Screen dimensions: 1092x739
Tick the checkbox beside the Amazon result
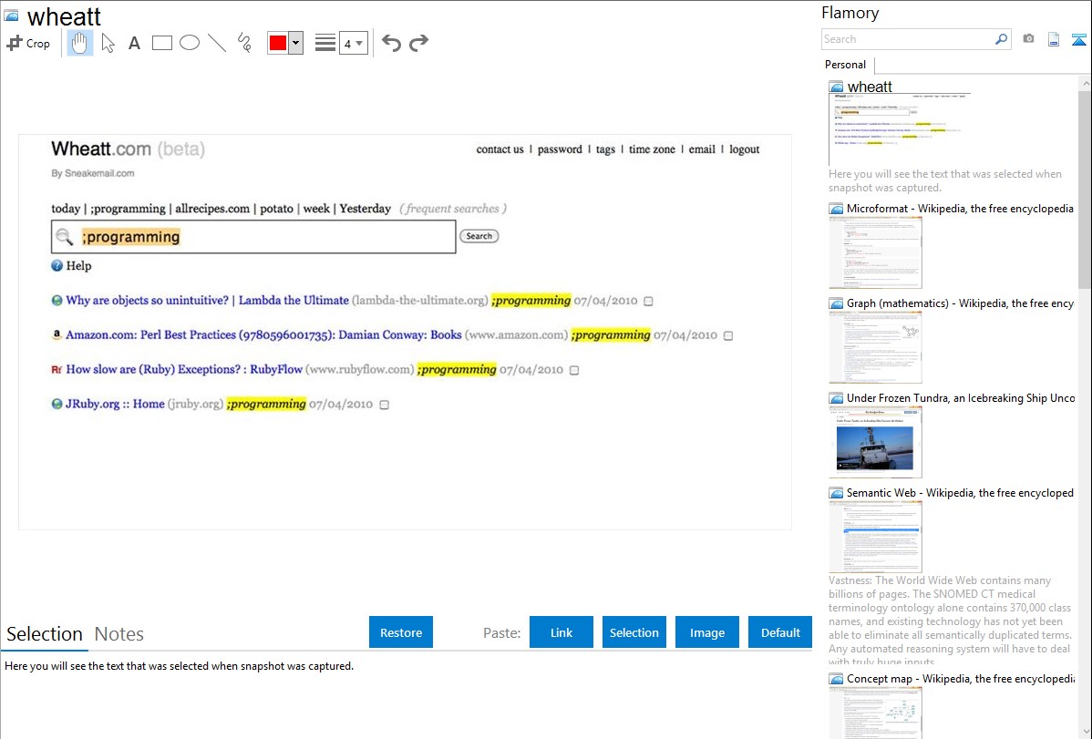[x=728, y=335]
